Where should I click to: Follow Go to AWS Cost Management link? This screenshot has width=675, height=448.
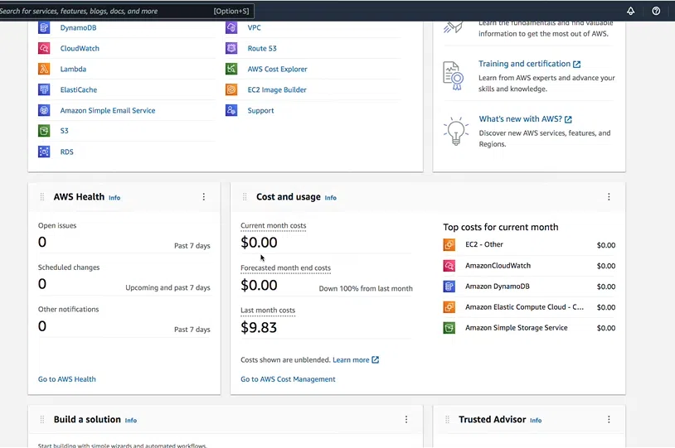[288, 379]
